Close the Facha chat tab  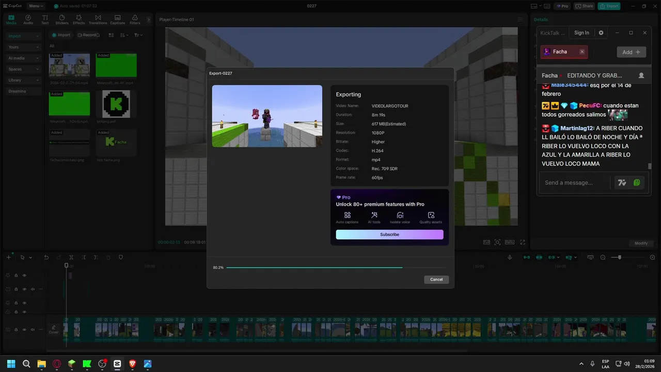point(582,52)
